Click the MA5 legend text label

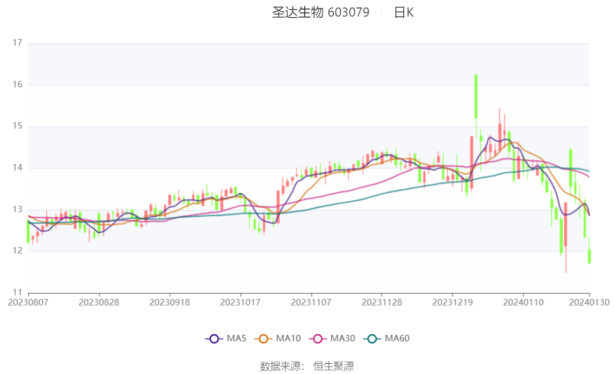[x=236, y=339]
